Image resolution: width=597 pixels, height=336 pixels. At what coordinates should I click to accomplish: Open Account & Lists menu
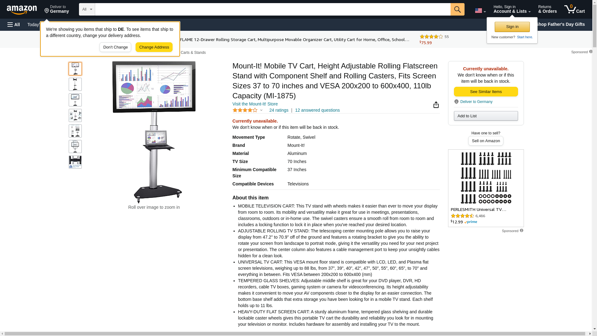(x=512, y=9)
